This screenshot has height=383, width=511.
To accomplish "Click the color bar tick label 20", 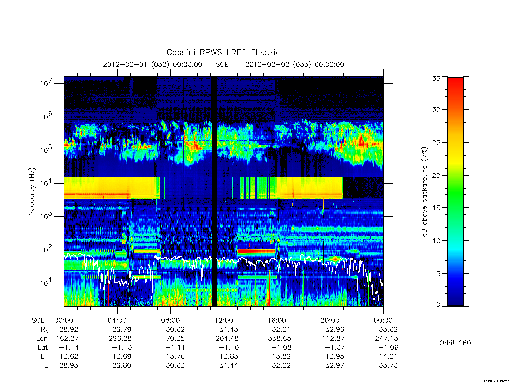I will (x=436, y=175).
